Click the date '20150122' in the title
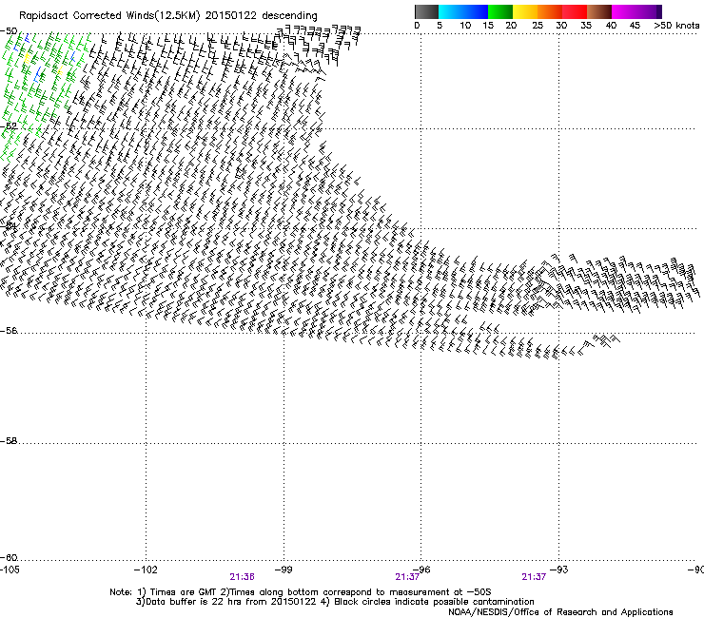 [231, 16]
